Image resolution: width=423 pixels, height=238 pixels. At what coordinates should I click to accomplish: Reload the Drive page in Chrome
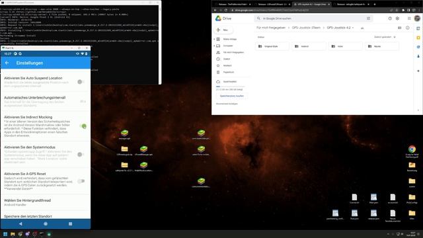click(x=226, y=11)
